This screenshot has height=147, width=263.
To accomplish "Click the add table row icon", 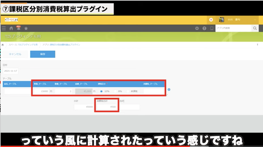I will 169,89.
